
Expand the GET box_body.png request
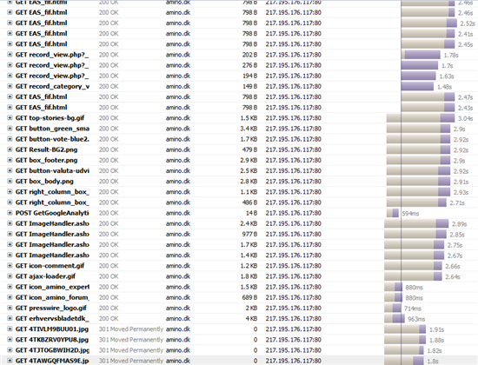click(10, 181)
